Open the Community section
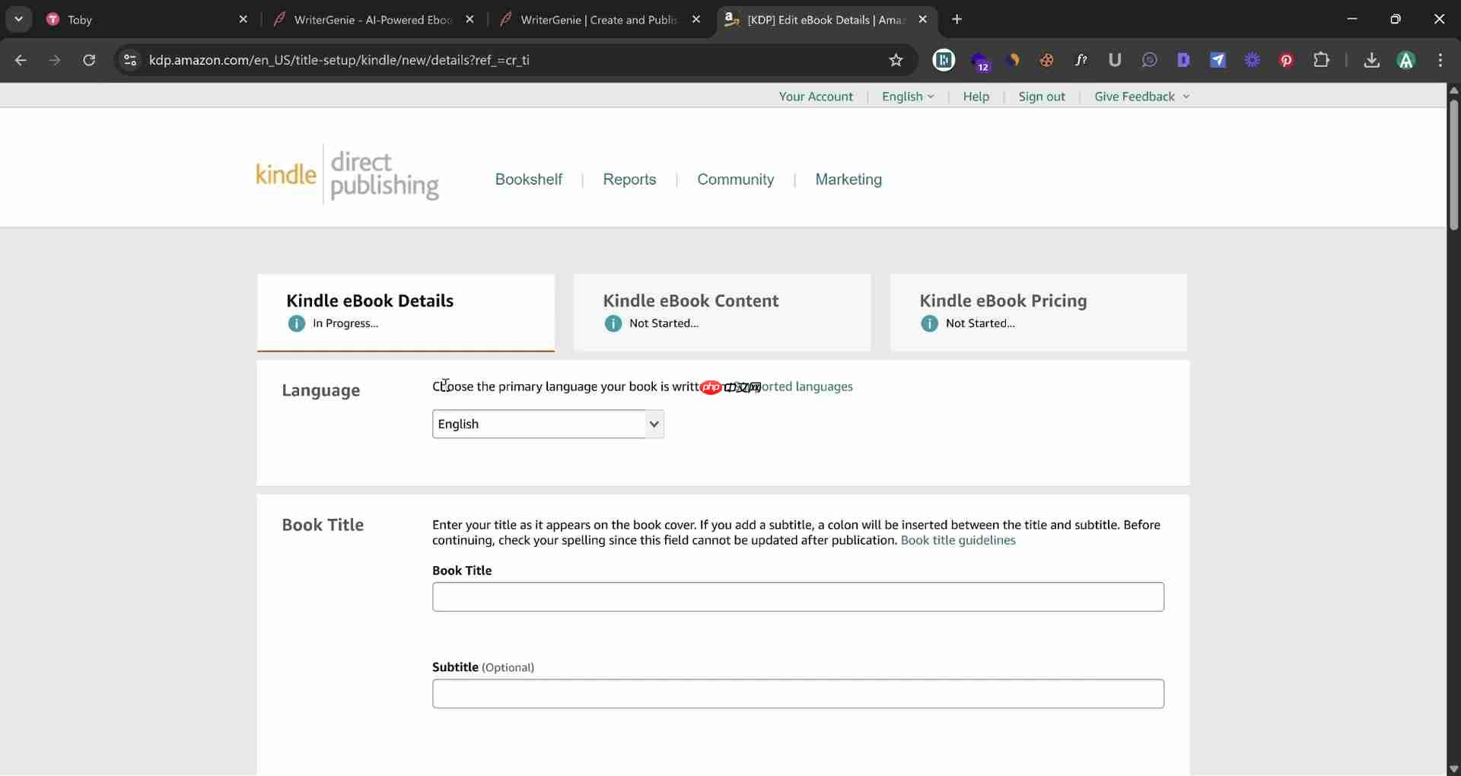The height and width of the screenshot is (776, 1461). click(x=735, y=180)
